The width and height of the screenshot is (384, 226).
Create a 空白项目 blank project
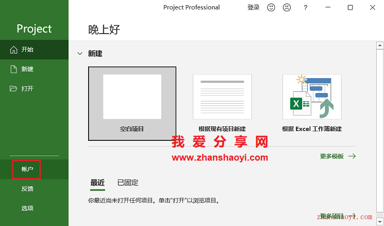(x=132, y=104)
